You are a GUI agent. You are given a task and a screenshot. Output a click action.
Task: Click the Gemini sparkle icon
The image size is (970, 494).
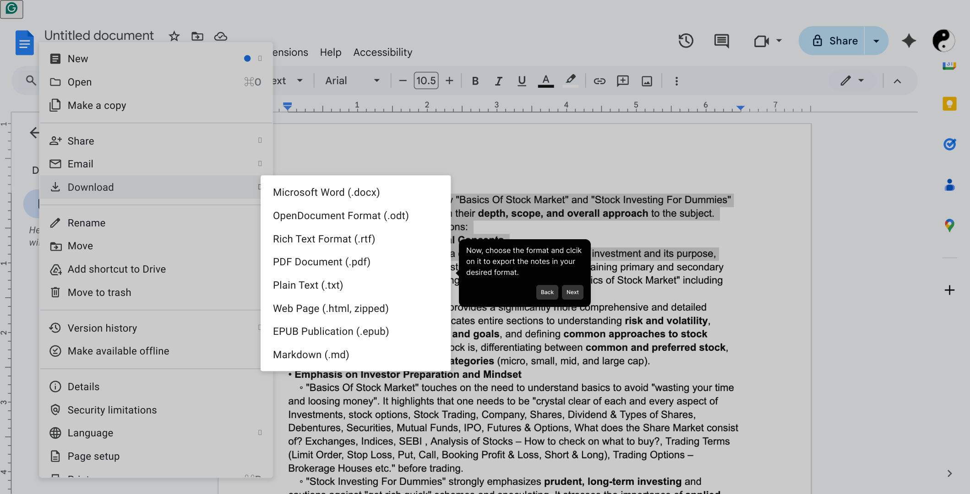click(x=909, y=41)
